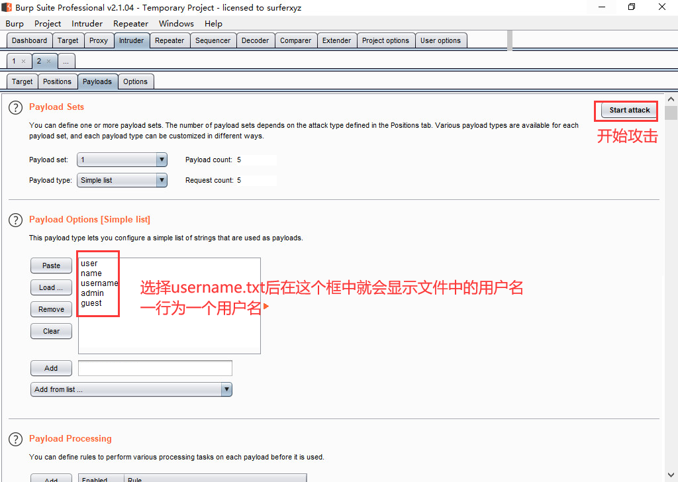Open the Payload set dropdown
The width and height of the screenshot is (678, 482).
coord(122,160)
